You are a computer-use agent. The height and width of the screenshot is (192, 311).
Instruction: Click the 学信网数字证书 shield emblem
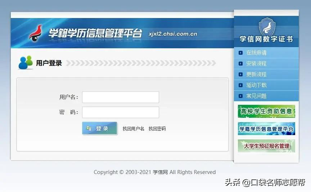coord(267,27)
